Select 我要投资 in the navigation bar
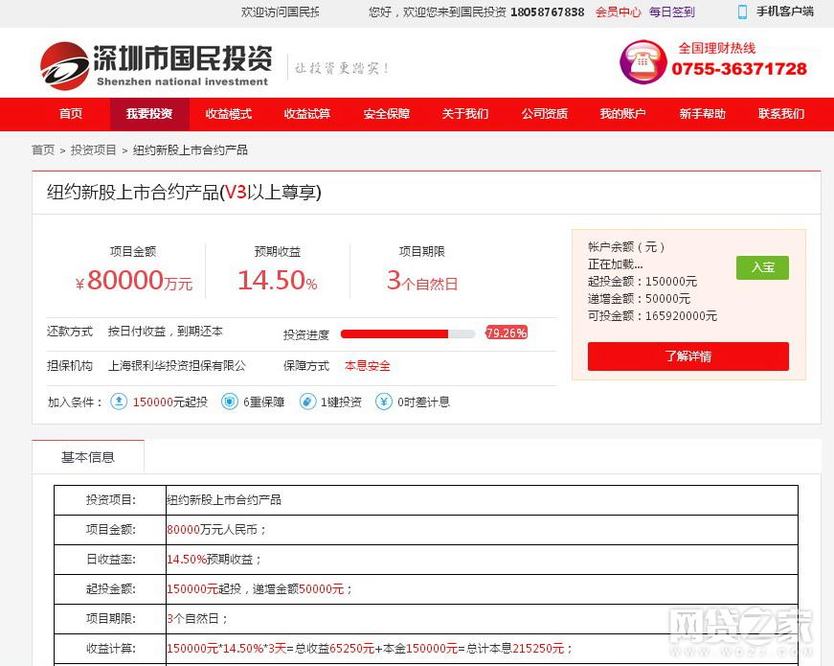Viewport: 834px width, 666px height. point(149,114)
